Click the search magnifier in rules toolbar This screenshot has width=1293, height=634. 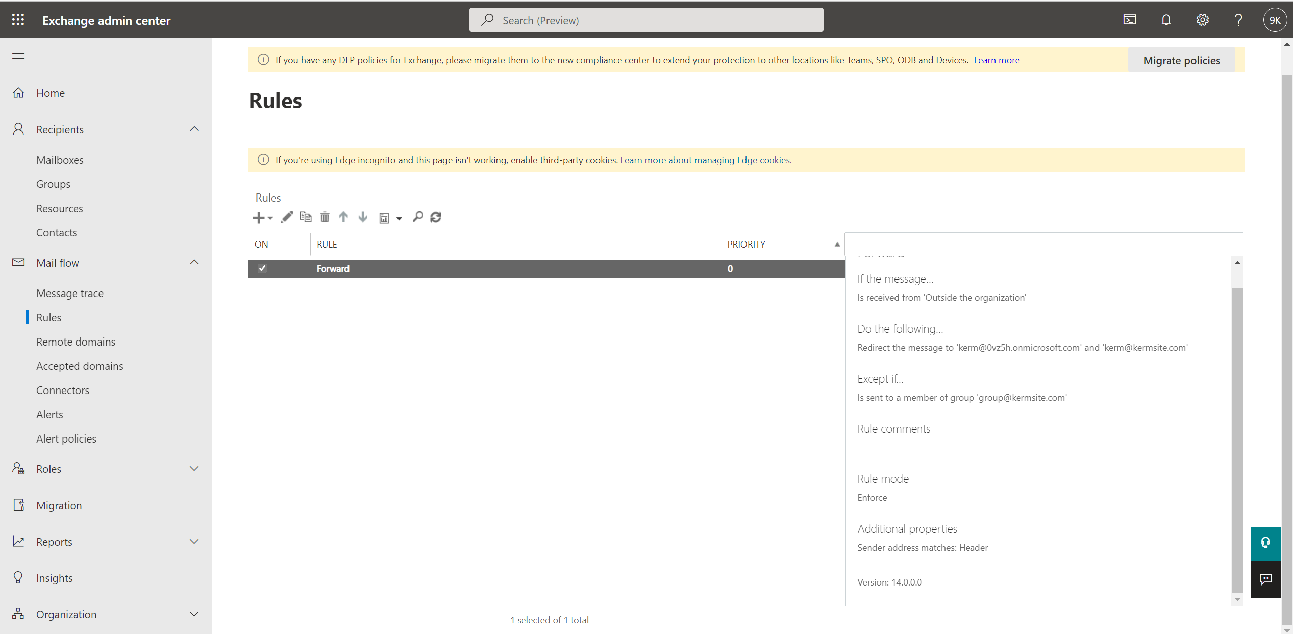click(417, 217)
